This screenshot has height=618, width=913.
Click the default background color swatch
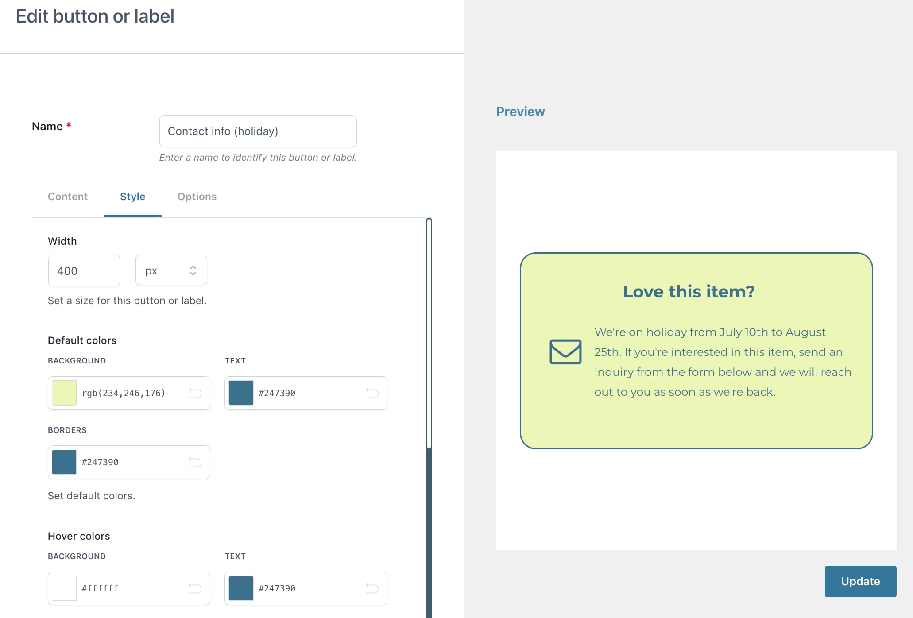[64, 393]
